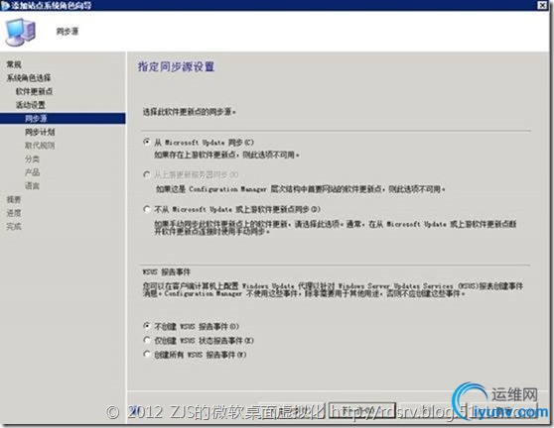Click the focused default button at bottom
This screenshot has height=428, width=554.
tap(362, 410)
